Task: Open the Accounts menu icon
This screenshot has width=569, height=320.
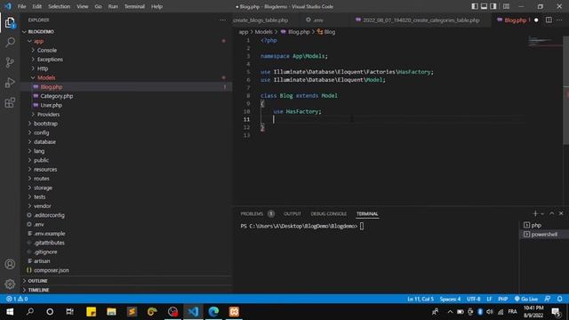Action: click(x=10, y=264)
